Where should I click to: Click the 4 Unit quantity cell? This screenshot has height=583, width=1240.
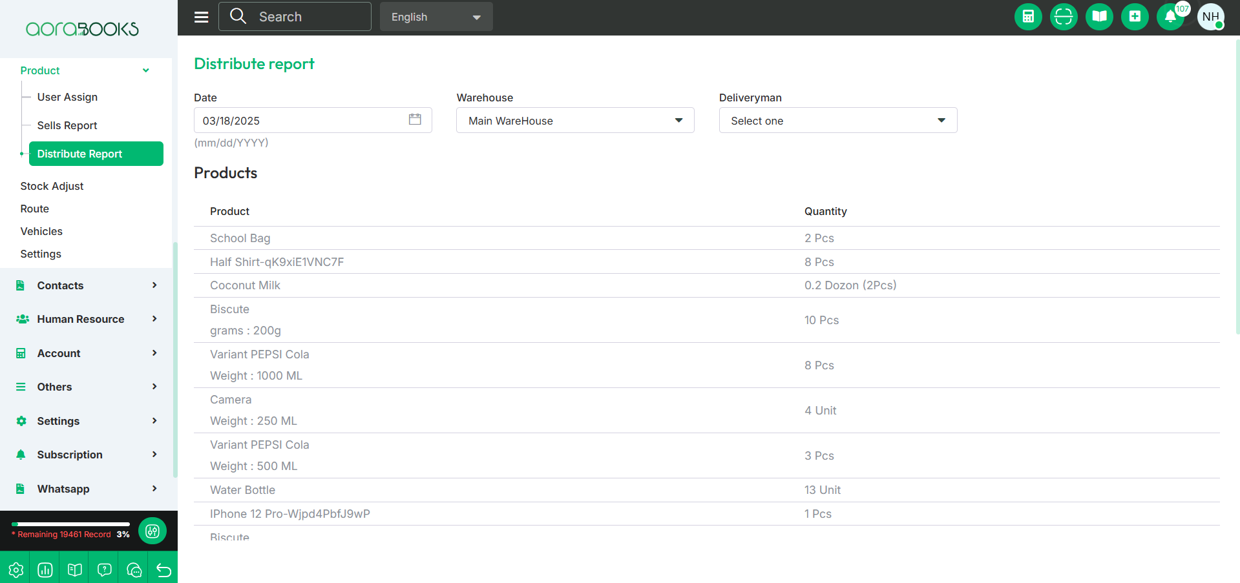click(x=820, y=411)
